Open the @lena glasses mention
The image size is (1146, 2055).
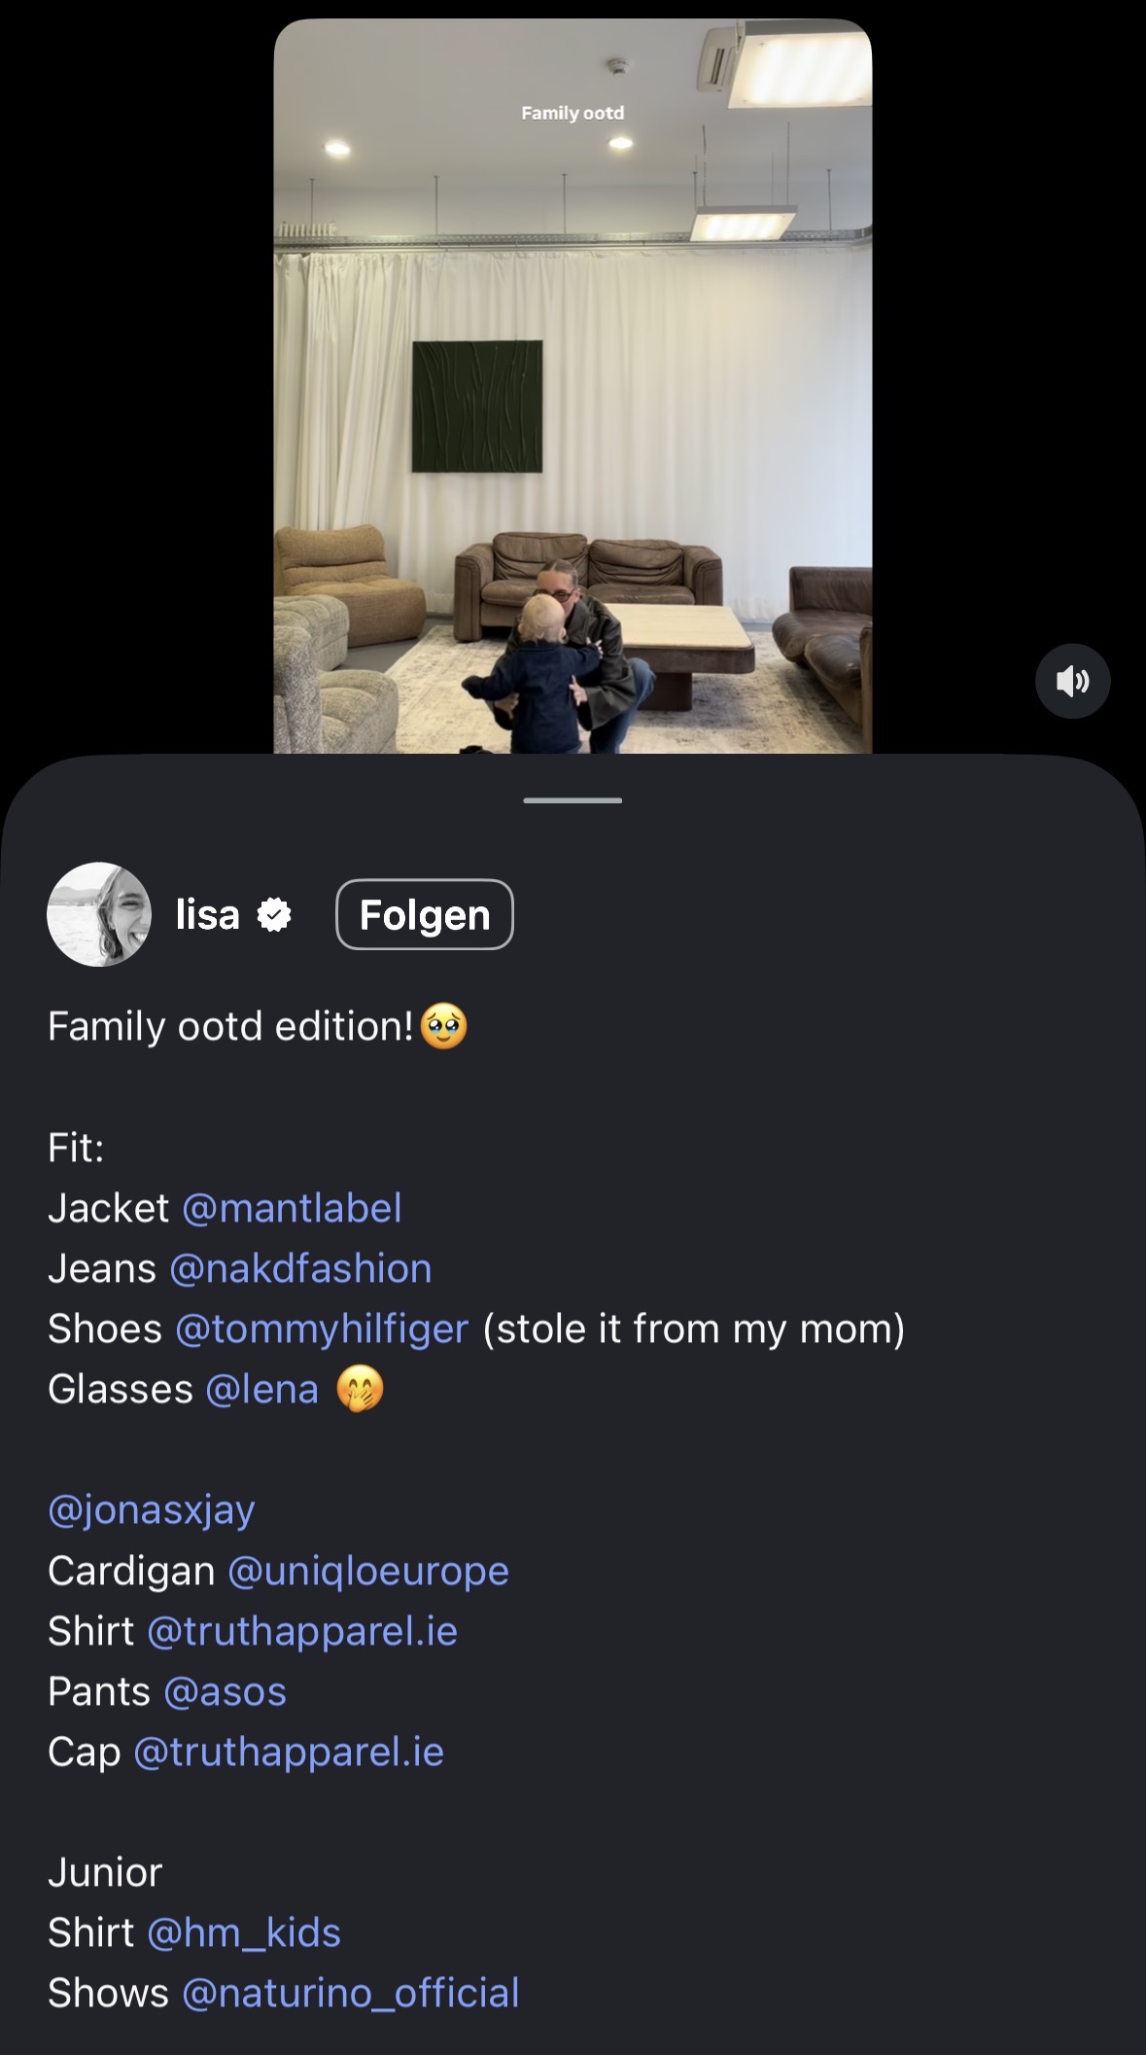(x=262, y=1390)
